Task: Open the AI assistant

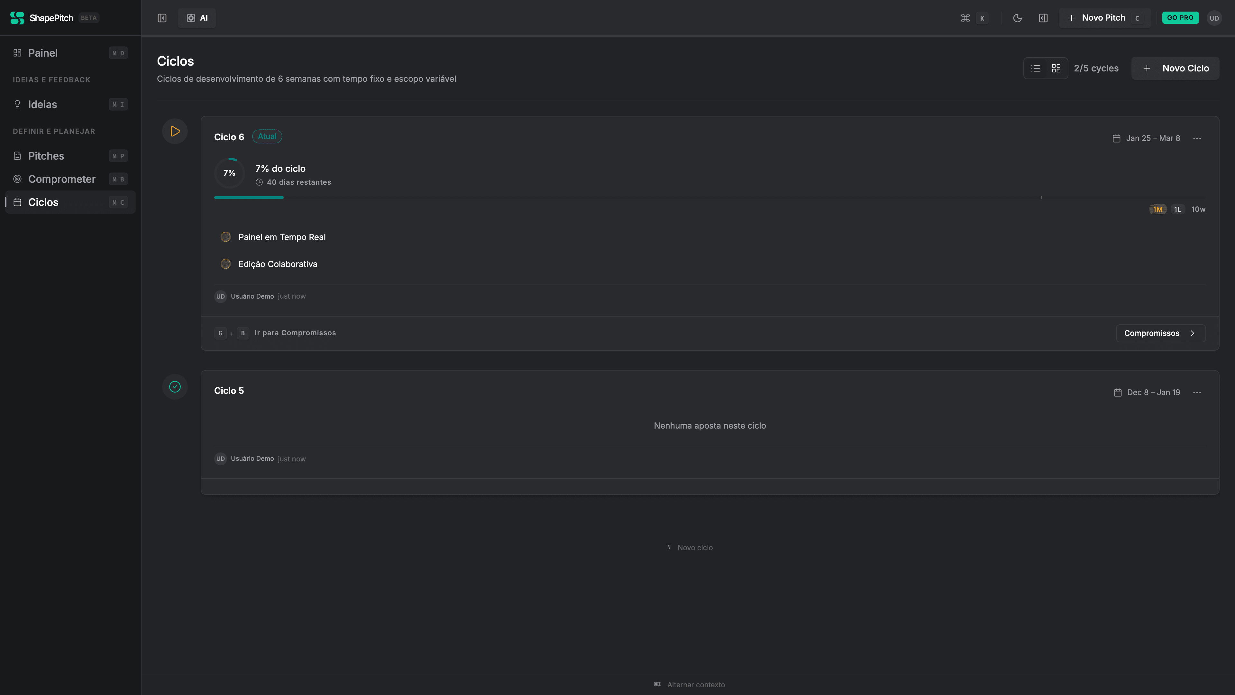Action: point(197,18)
